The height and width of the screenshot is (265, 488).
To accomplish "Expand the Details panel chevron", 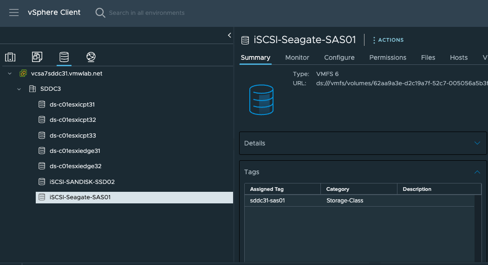I will (477, 143).
